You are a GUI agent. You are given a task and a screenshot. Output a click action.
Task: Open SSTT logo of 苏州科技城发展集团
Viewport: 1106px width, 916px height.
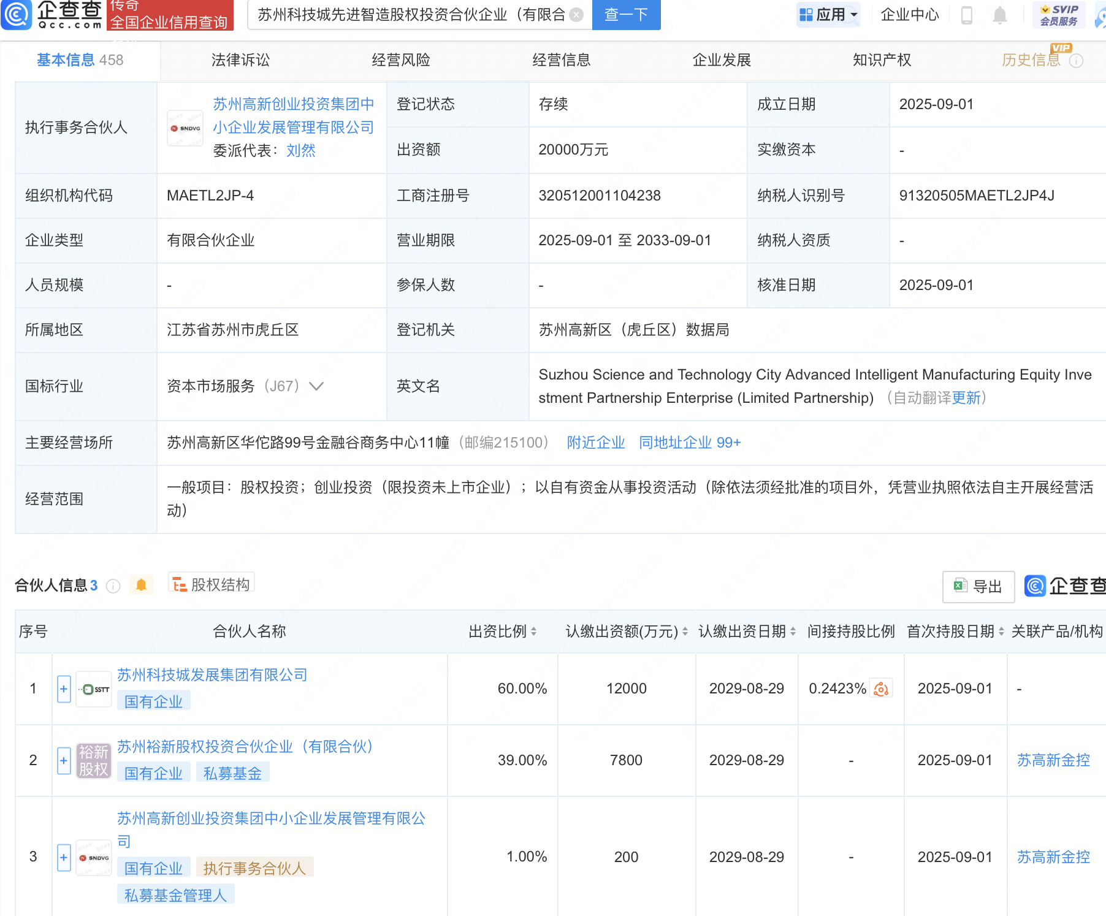coord(94,689)
